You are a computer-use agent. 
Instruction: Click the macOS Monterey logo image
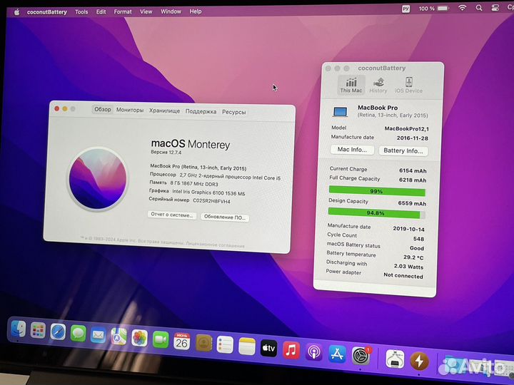click(98, 179)
